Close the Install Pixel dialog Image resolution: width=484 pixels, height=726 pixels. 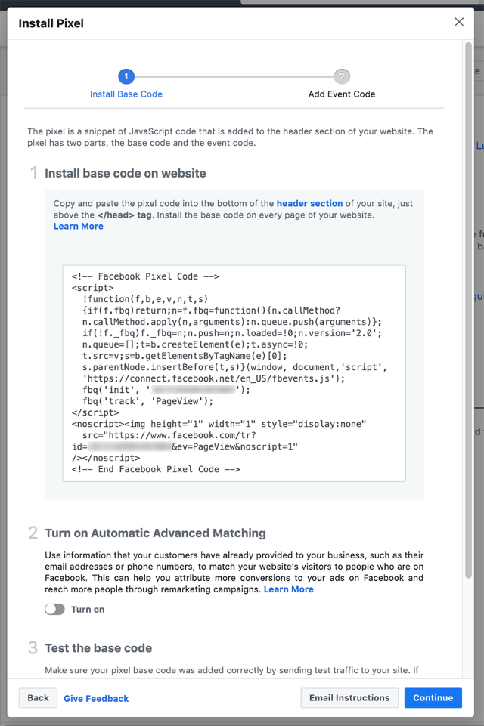(459, 22)
